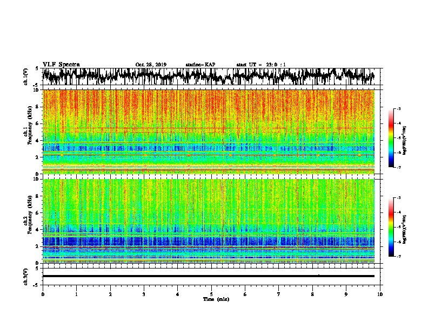Screen dimensions: 428x330
Task: Click time axis tick label "5"
Action: tap(211, 294)
